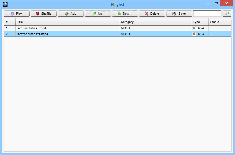Click status cell of softpediatest.mp4
Viewport: 235px width, 155px height.
coord(219,28)
